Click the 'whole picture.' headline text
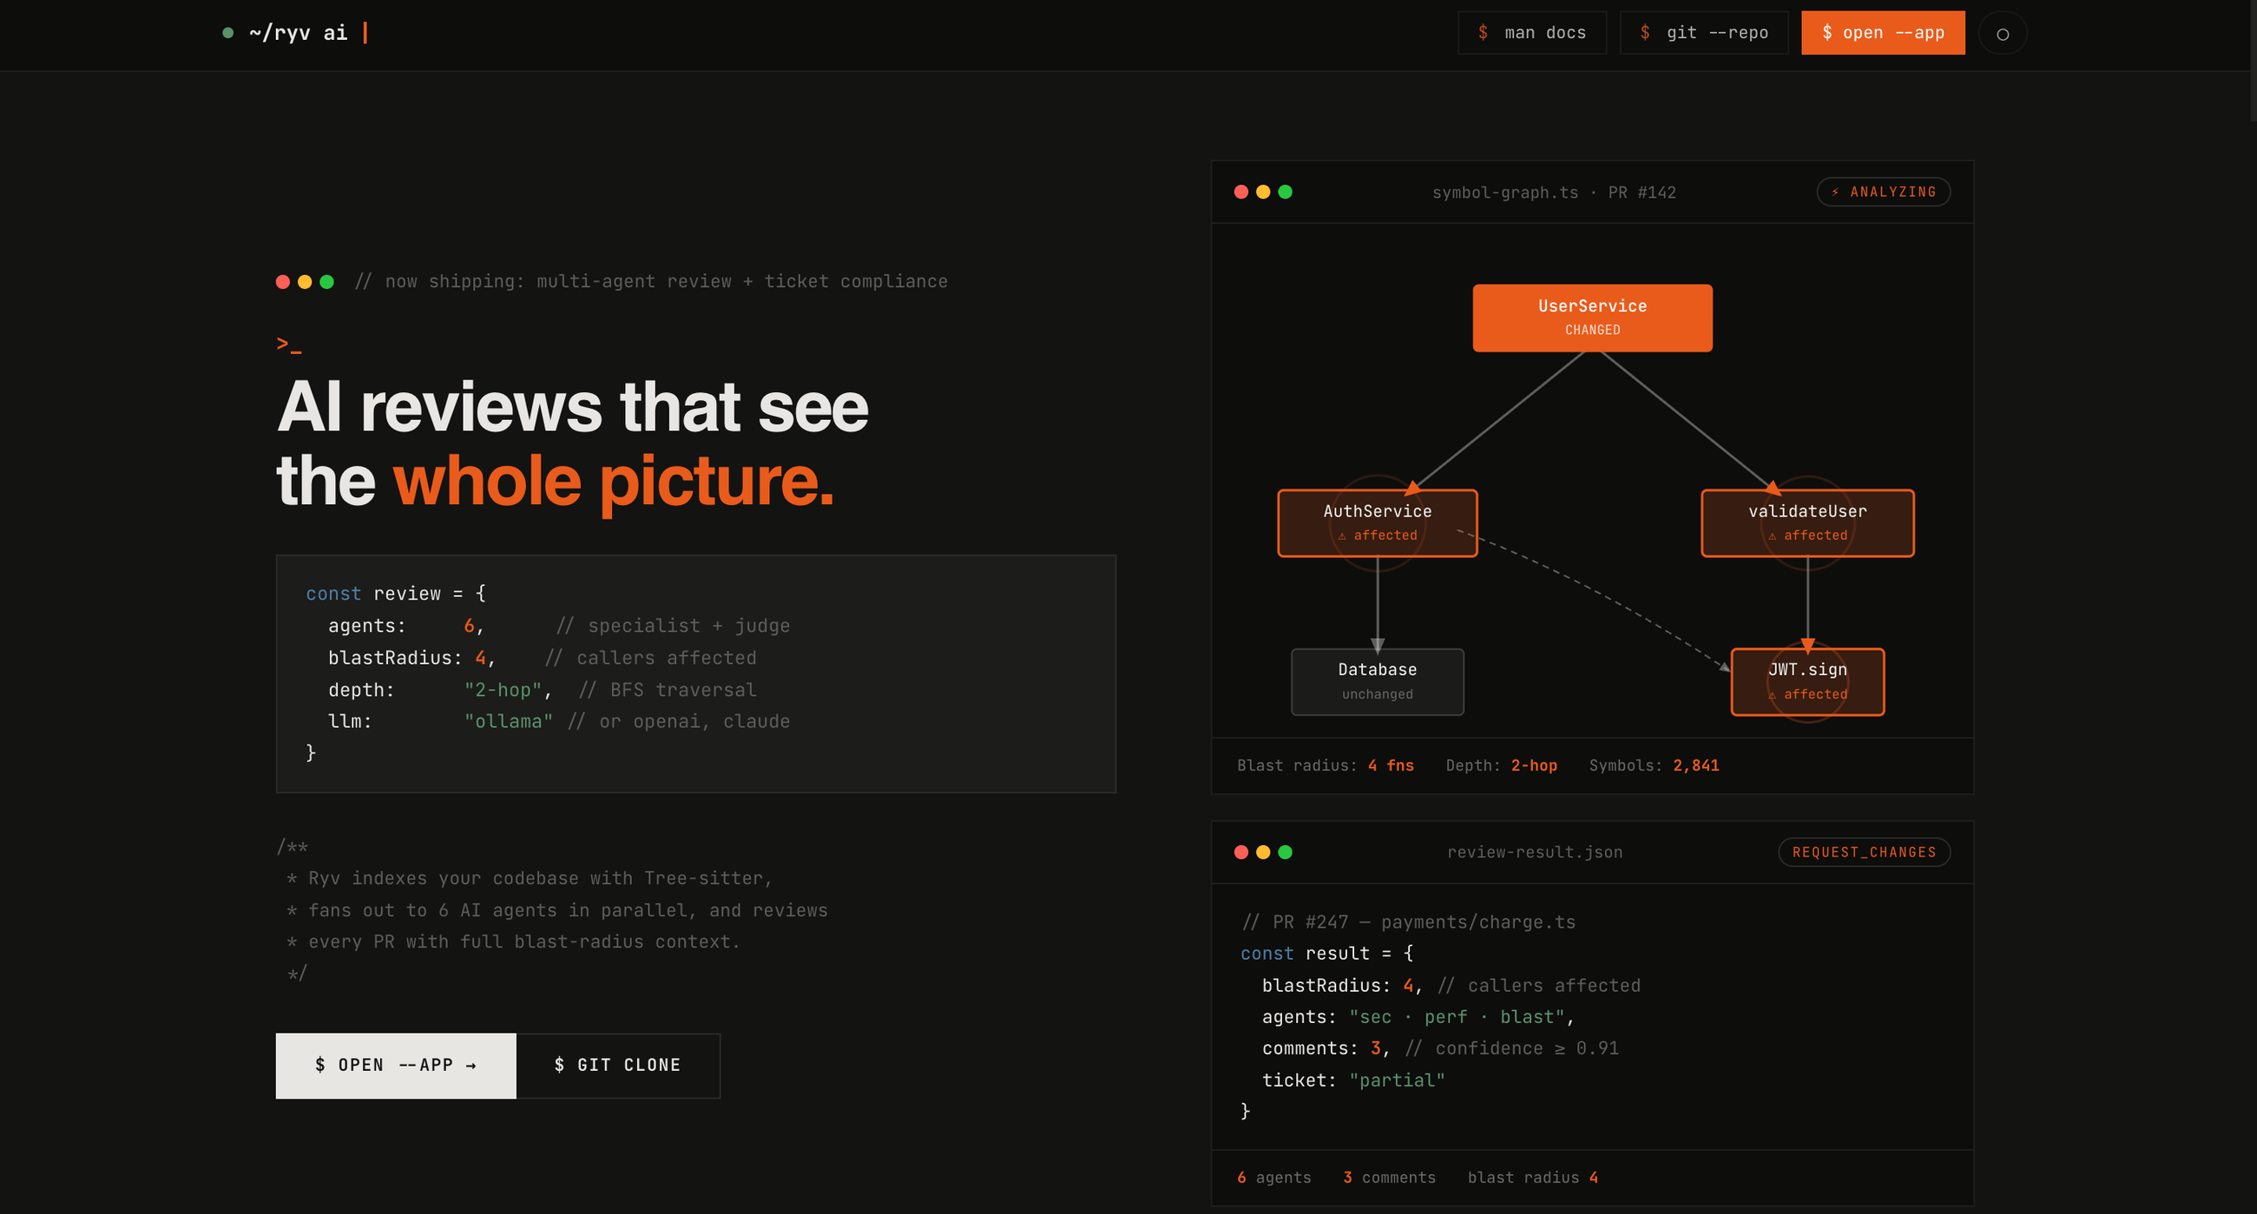 (x=614, y=482)
